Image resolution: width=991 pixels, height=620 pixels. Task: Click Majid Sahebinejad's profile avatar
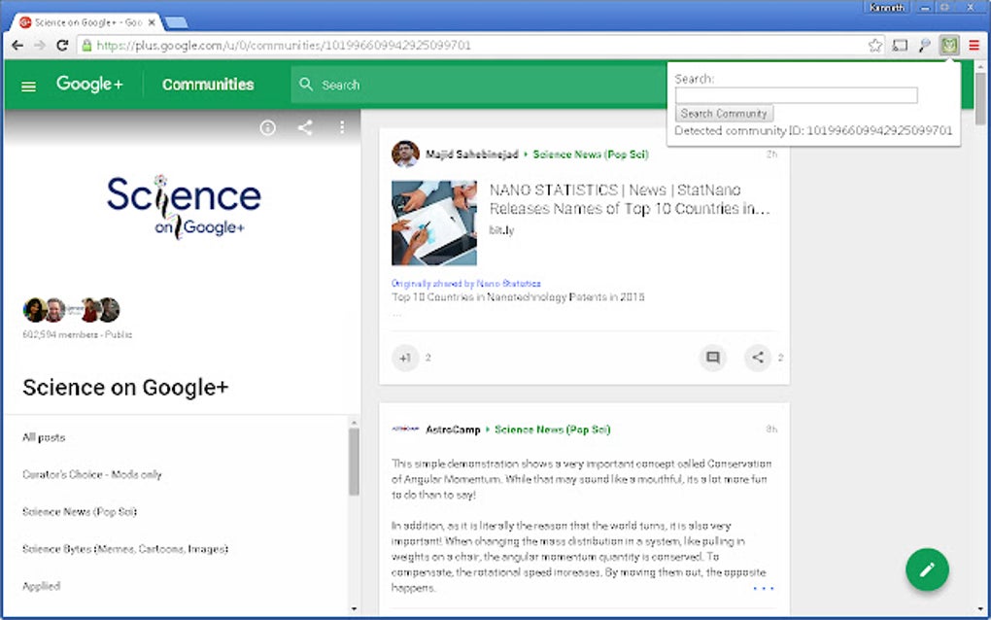tap(405, 154)
